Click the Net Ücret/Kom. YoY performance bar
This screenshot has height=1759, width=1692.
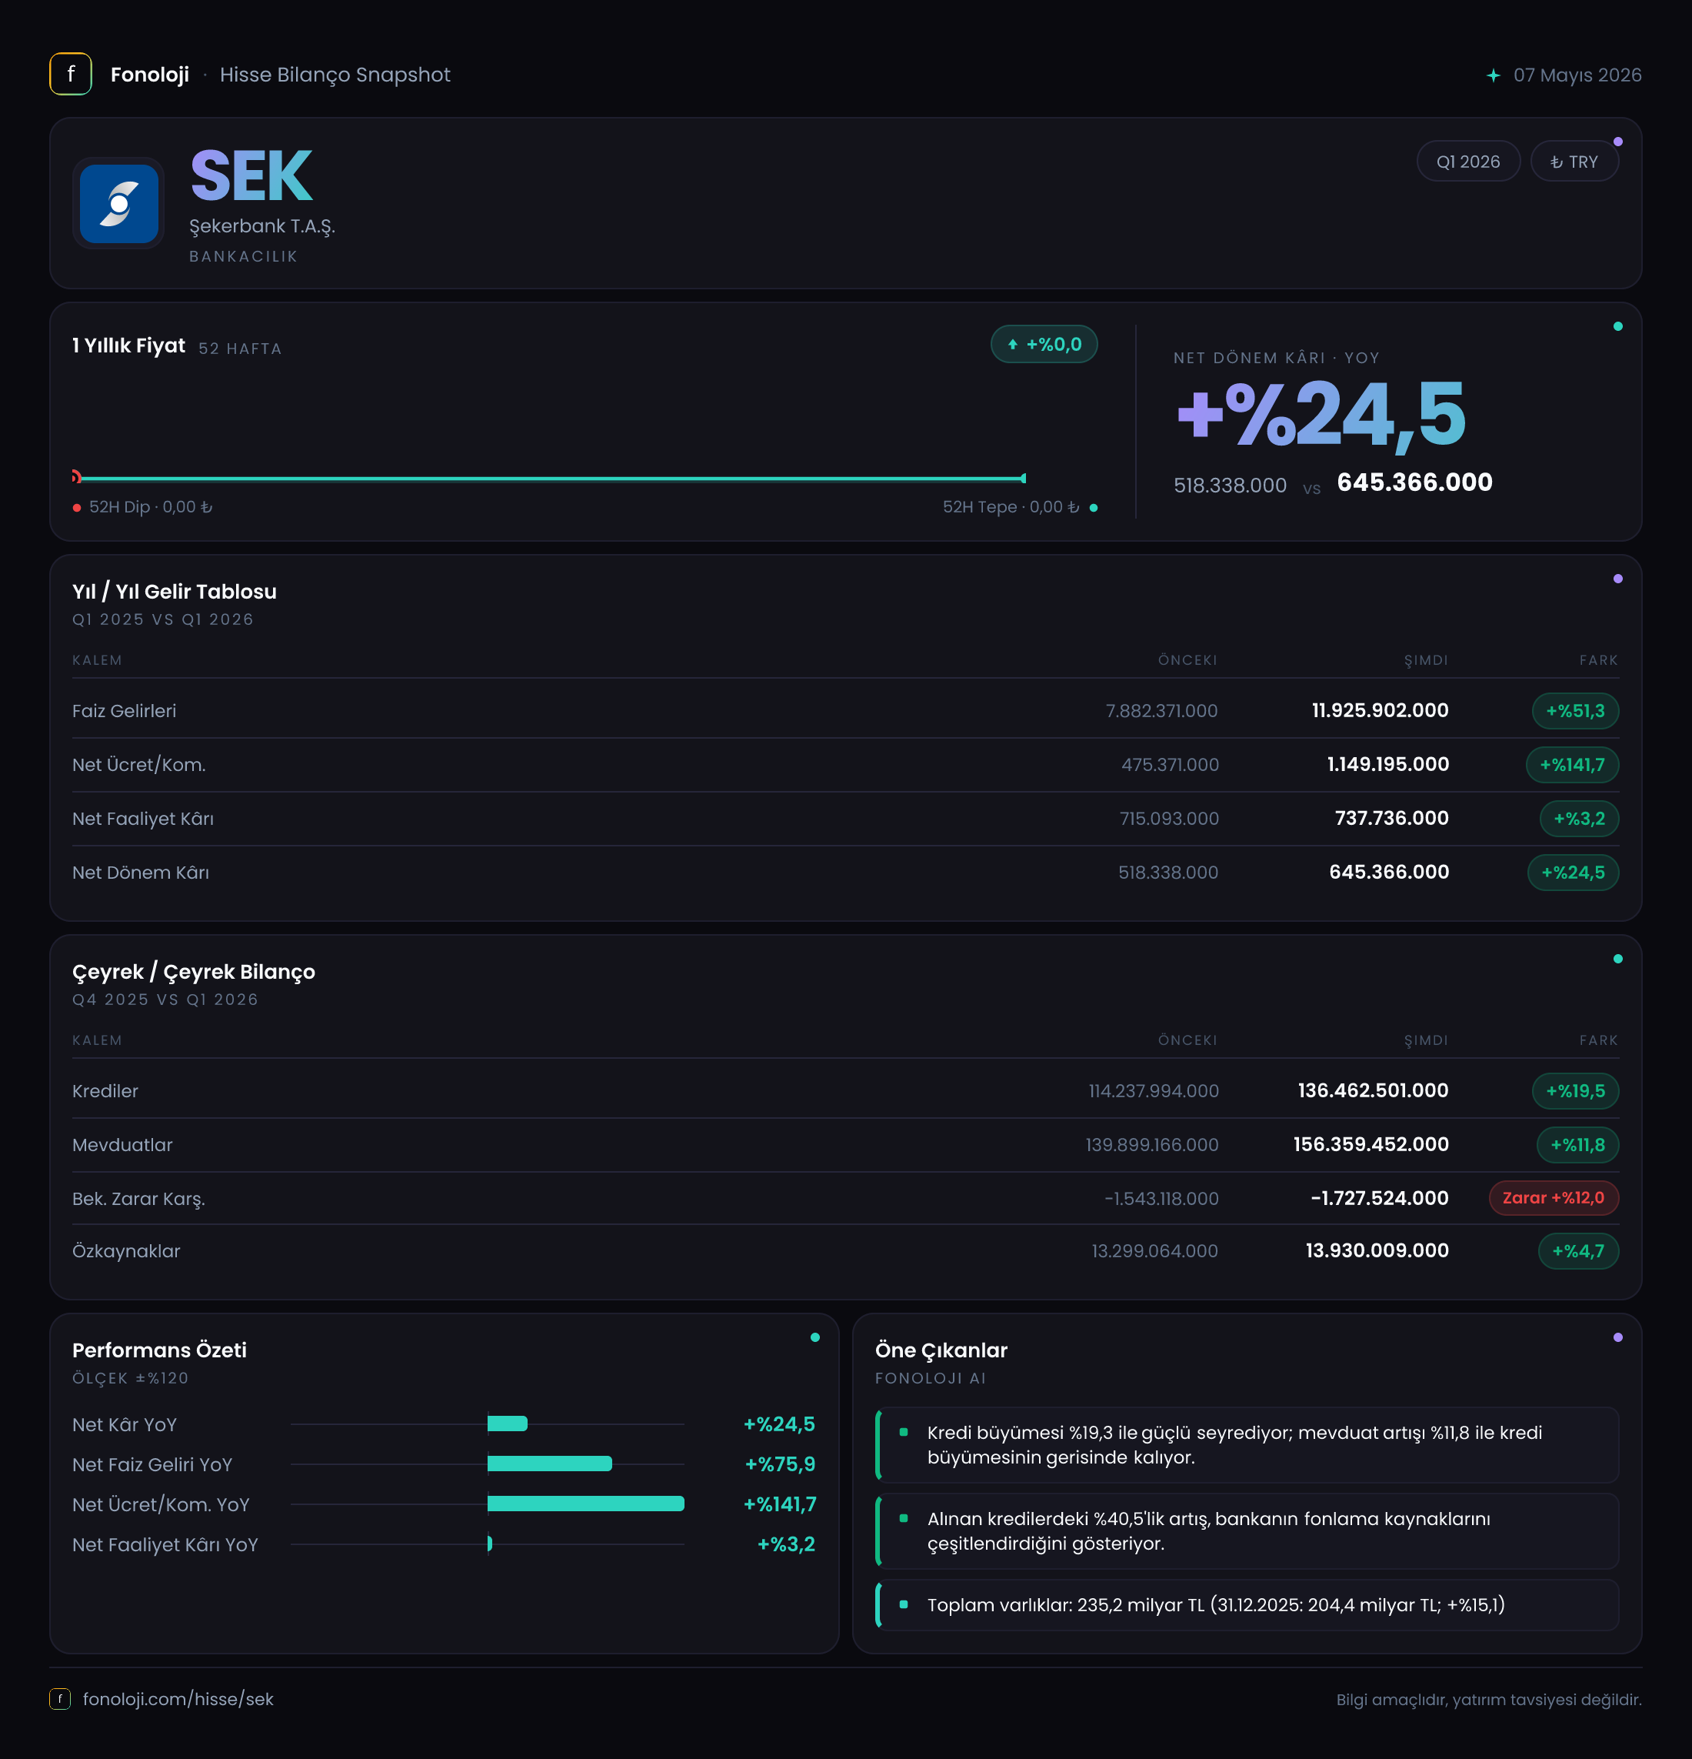pos(586,1504)
